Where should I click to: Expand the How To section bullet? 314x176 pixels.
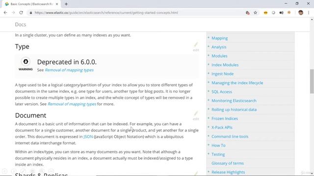(x=209, y=145)
